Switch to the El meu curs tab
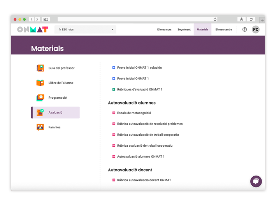The image size is (274, 206). pos(164,29)
